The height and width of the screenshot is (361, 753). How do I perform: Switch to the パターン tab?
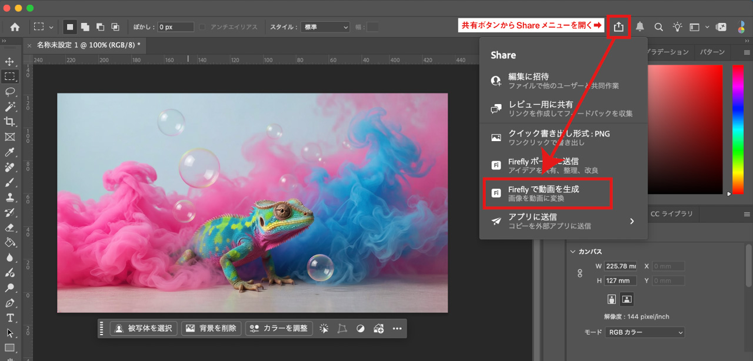(712, 52)
